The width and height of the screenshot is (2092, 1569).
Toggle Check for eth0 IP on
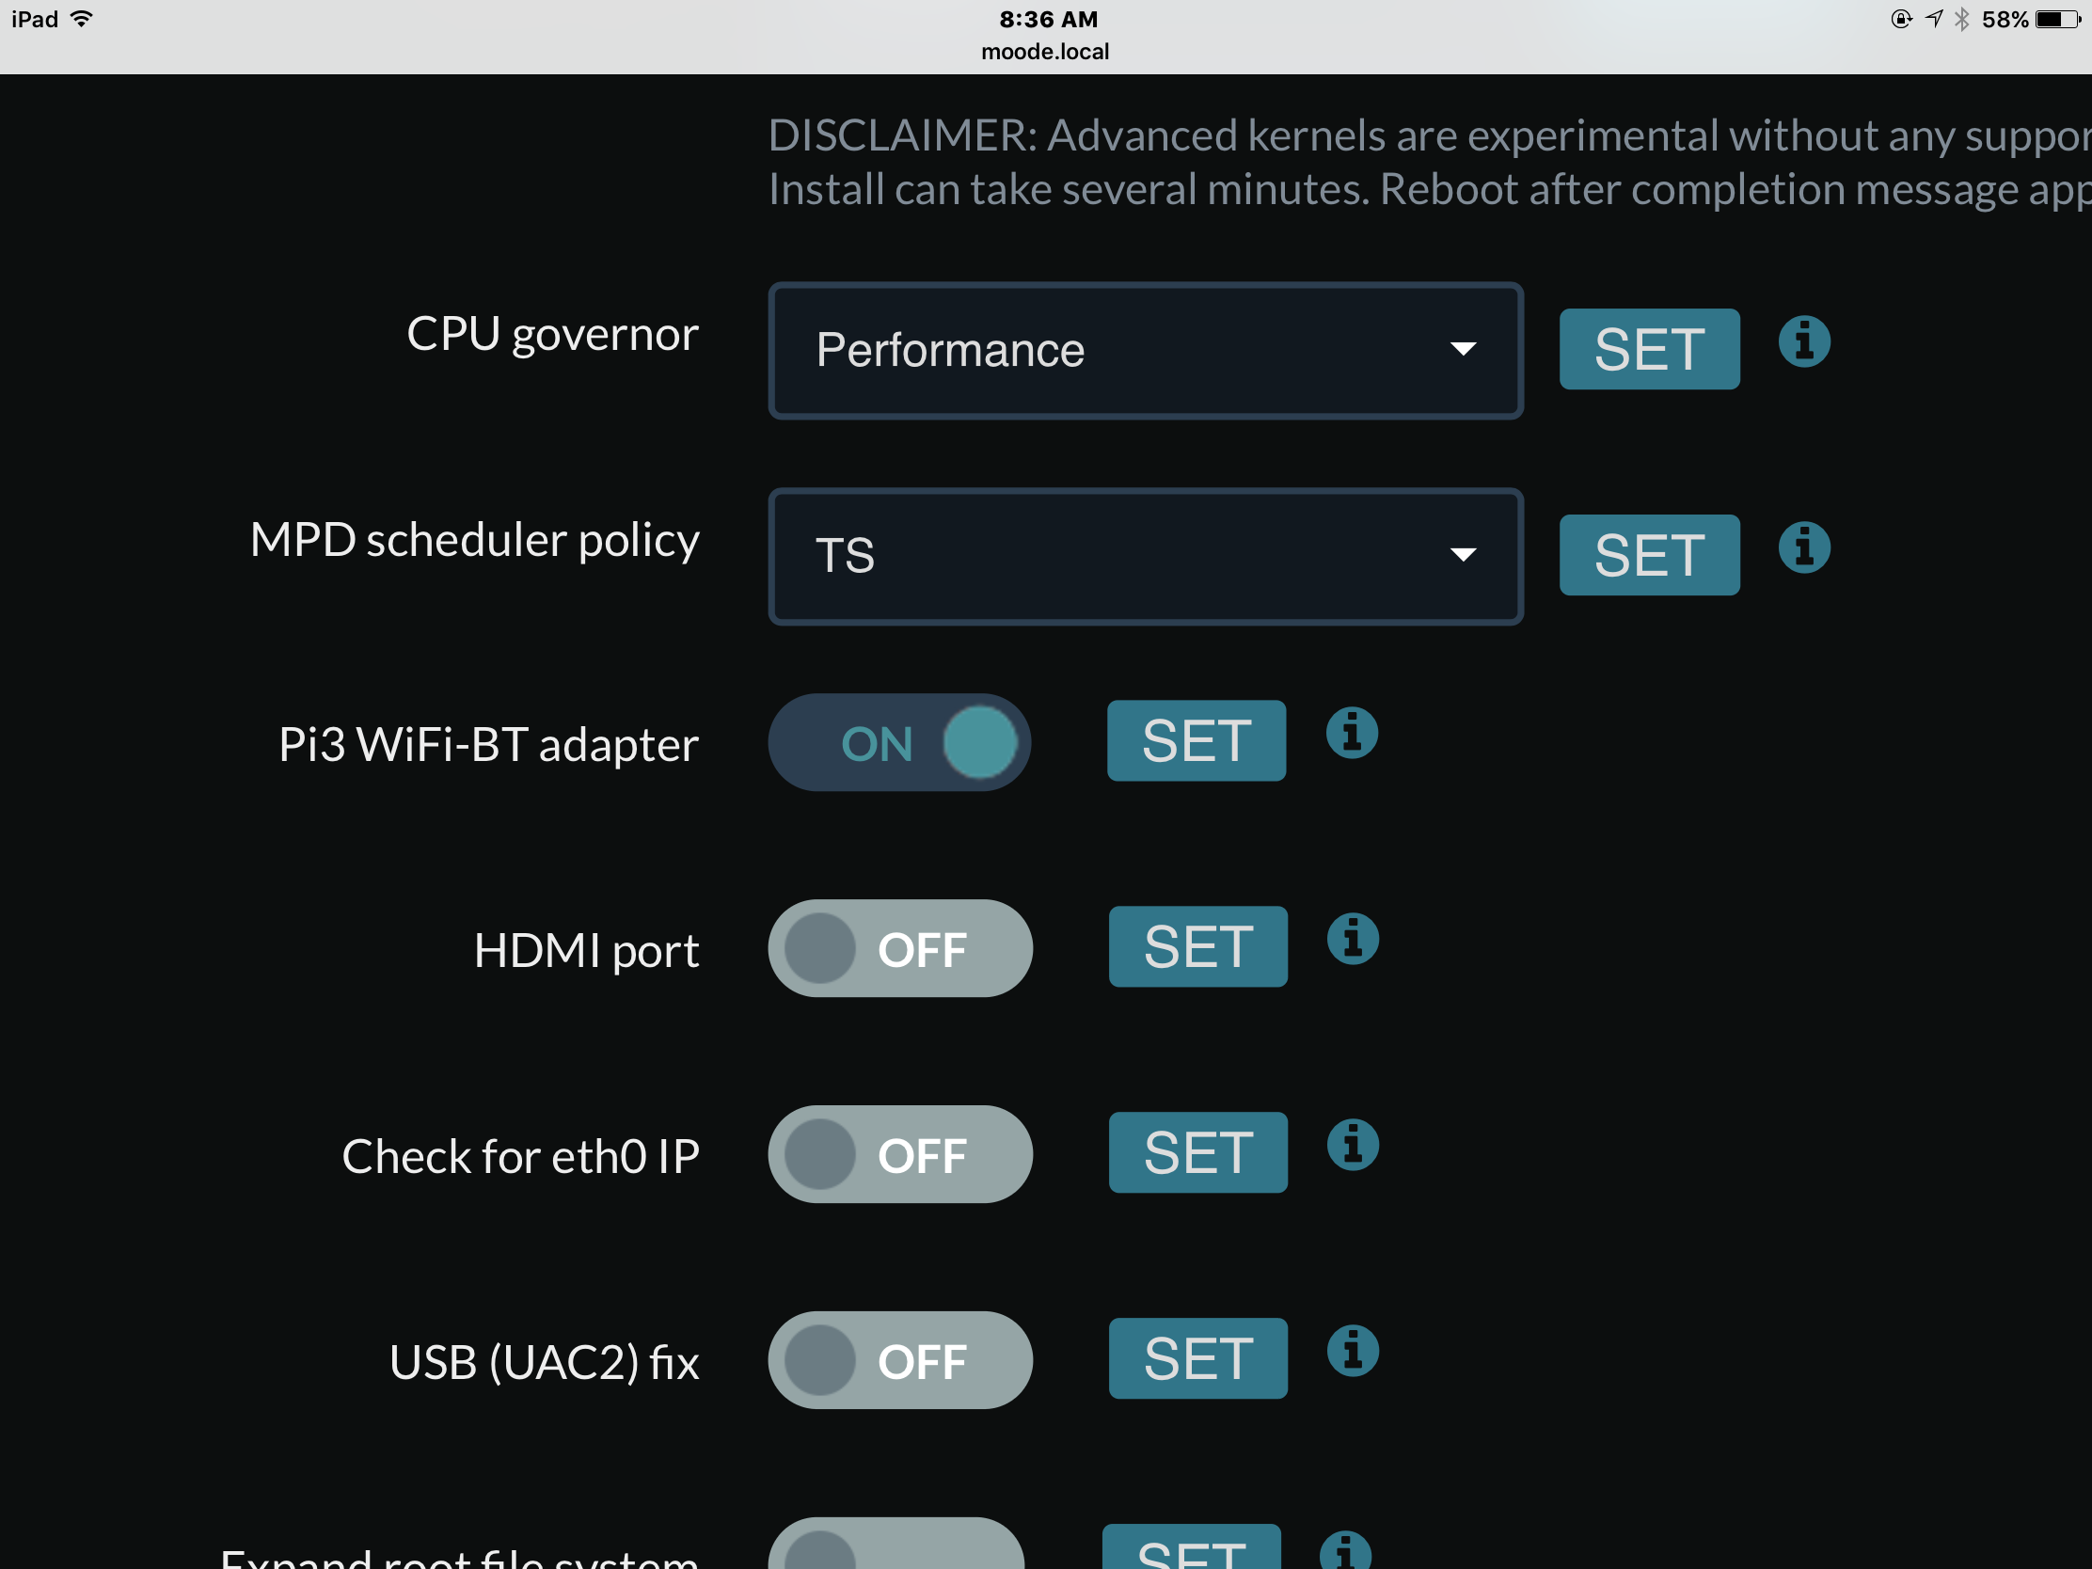pos(899,1154)
